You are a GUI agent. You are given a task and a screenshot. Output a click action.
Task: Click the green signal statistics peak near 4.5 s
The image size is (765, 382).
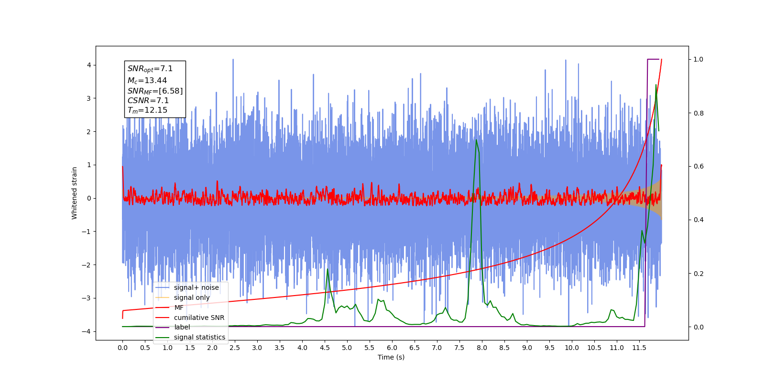pos(328,270)
